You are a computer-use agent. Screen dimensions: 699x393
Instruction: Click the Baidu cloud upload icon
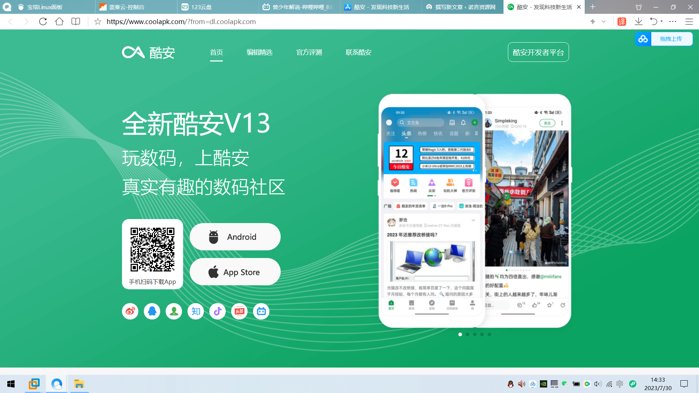click(x=643, y=39)
